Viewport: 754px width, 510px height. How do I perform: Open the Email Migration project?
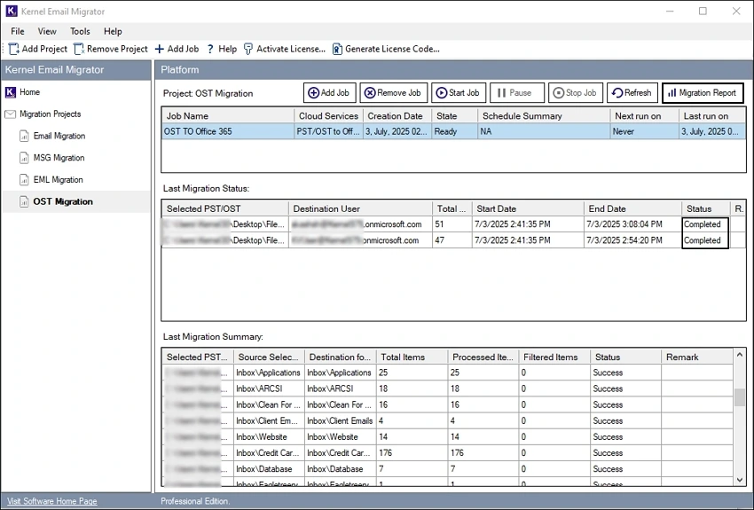tap(59, 136)
